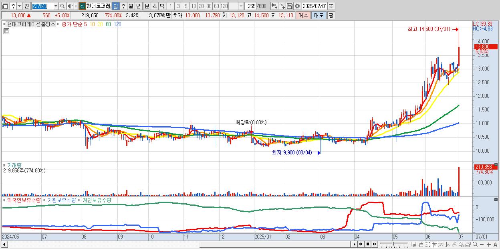This screenshot has width=500, height=249.
Task: Click the panel layout icon at toolbar start
Action: click(x=5, y=6)
